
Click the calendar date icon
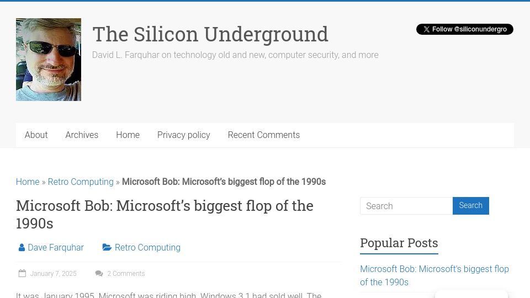click(x=22, y=273)
